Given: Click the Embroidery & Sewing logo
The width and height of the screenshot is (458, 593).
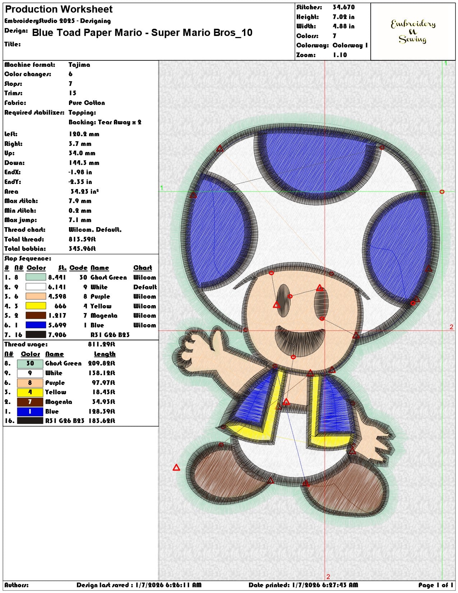Looking at the screenshot, I should tap(413, 32).
